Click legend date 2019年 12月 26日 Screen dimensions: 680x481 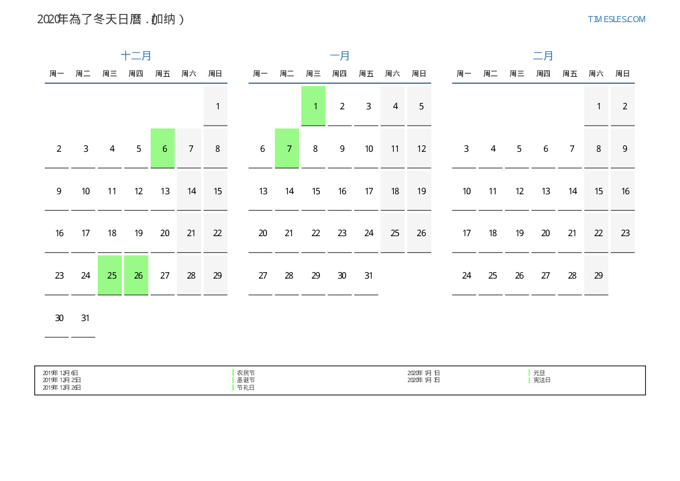[x=62, y=387]
